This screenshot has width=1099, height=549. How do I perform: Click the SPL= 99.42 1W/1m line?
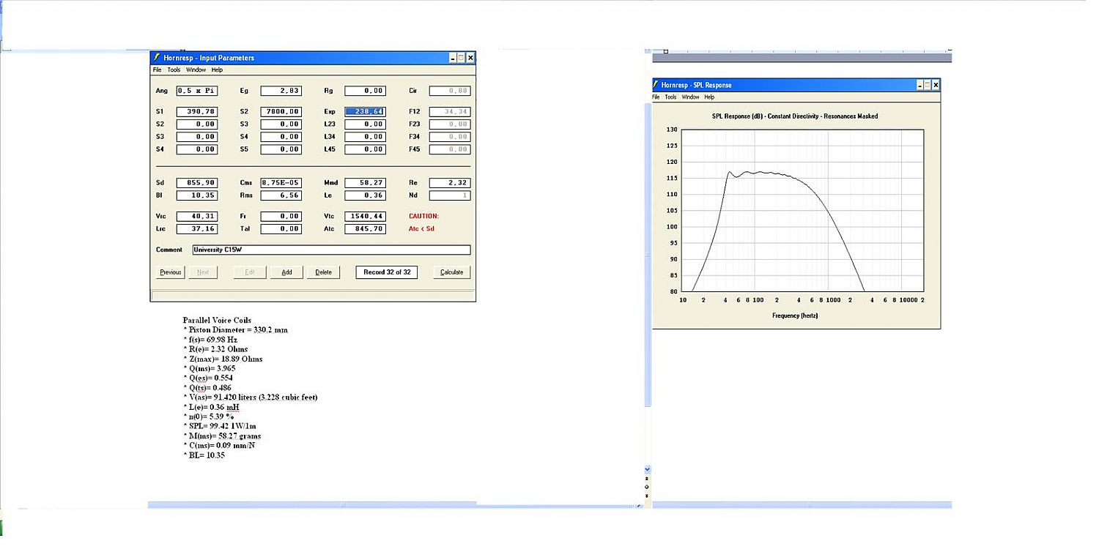(x=221, y=426)
